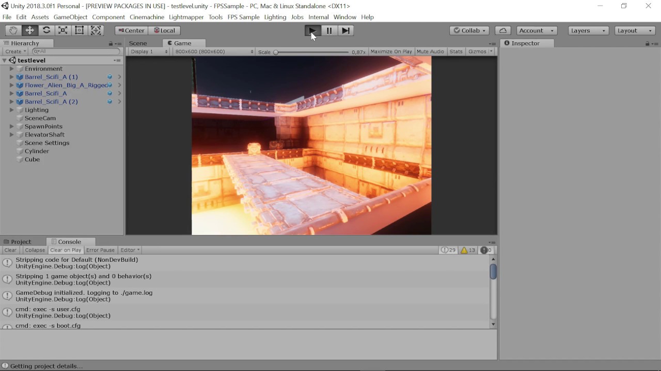
Task: Switch pivot mode with the Center button
Action: click(131, 30)
